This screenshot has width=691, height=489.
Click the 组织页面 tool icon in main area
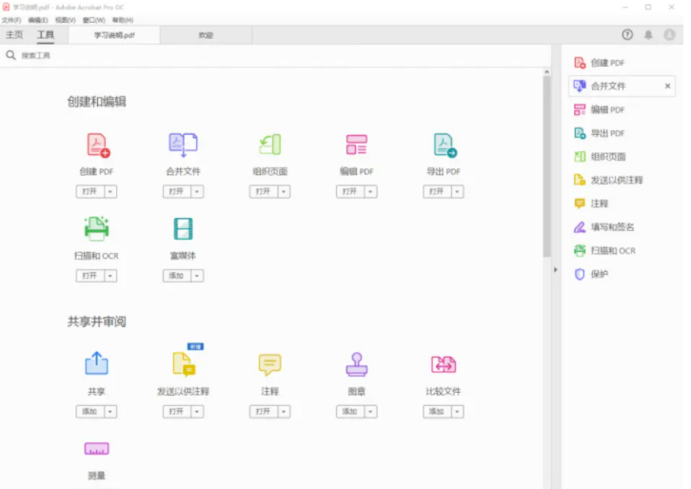coord(270,145)
